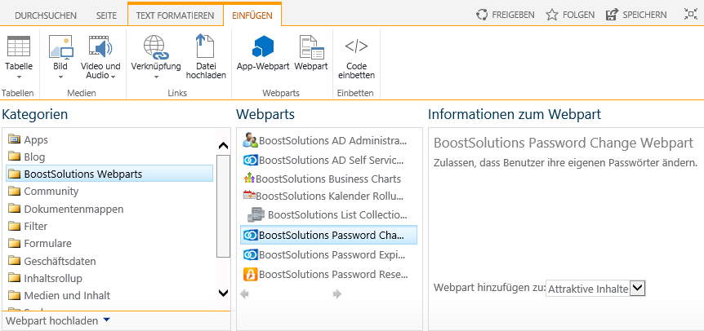Select BoostSolutions Password Expi... text
704x331 pixels.
point(332,255)
